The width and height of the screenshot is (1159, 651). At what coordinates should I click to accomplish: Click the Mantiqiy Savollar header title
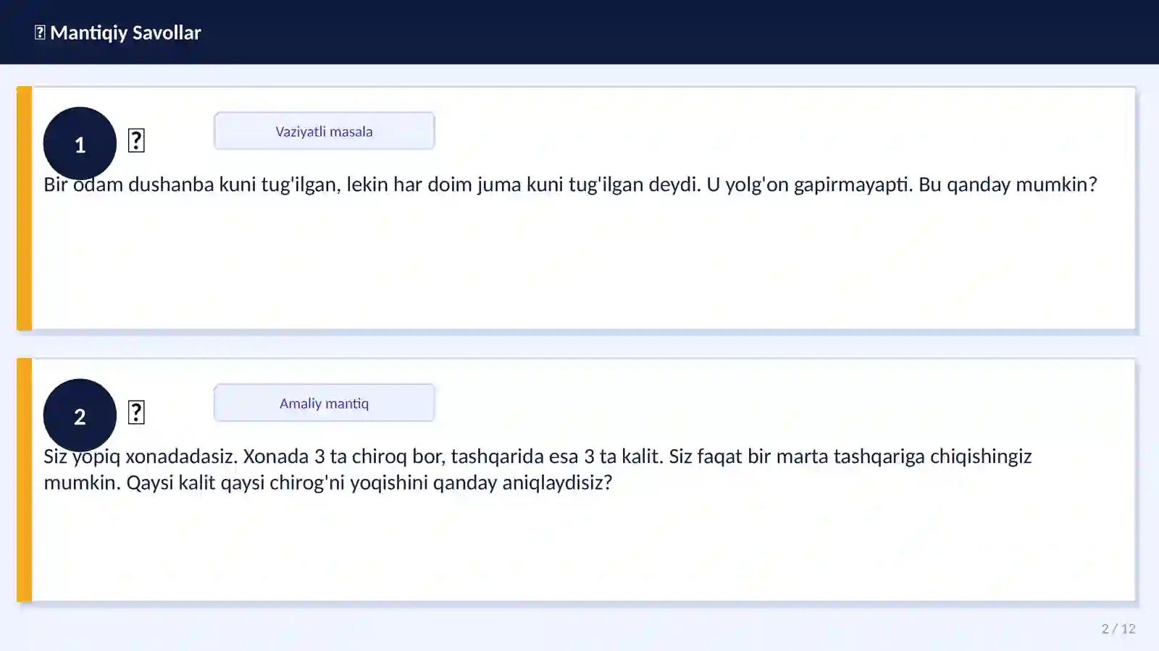pyautogui.click(x=125, y=33)
